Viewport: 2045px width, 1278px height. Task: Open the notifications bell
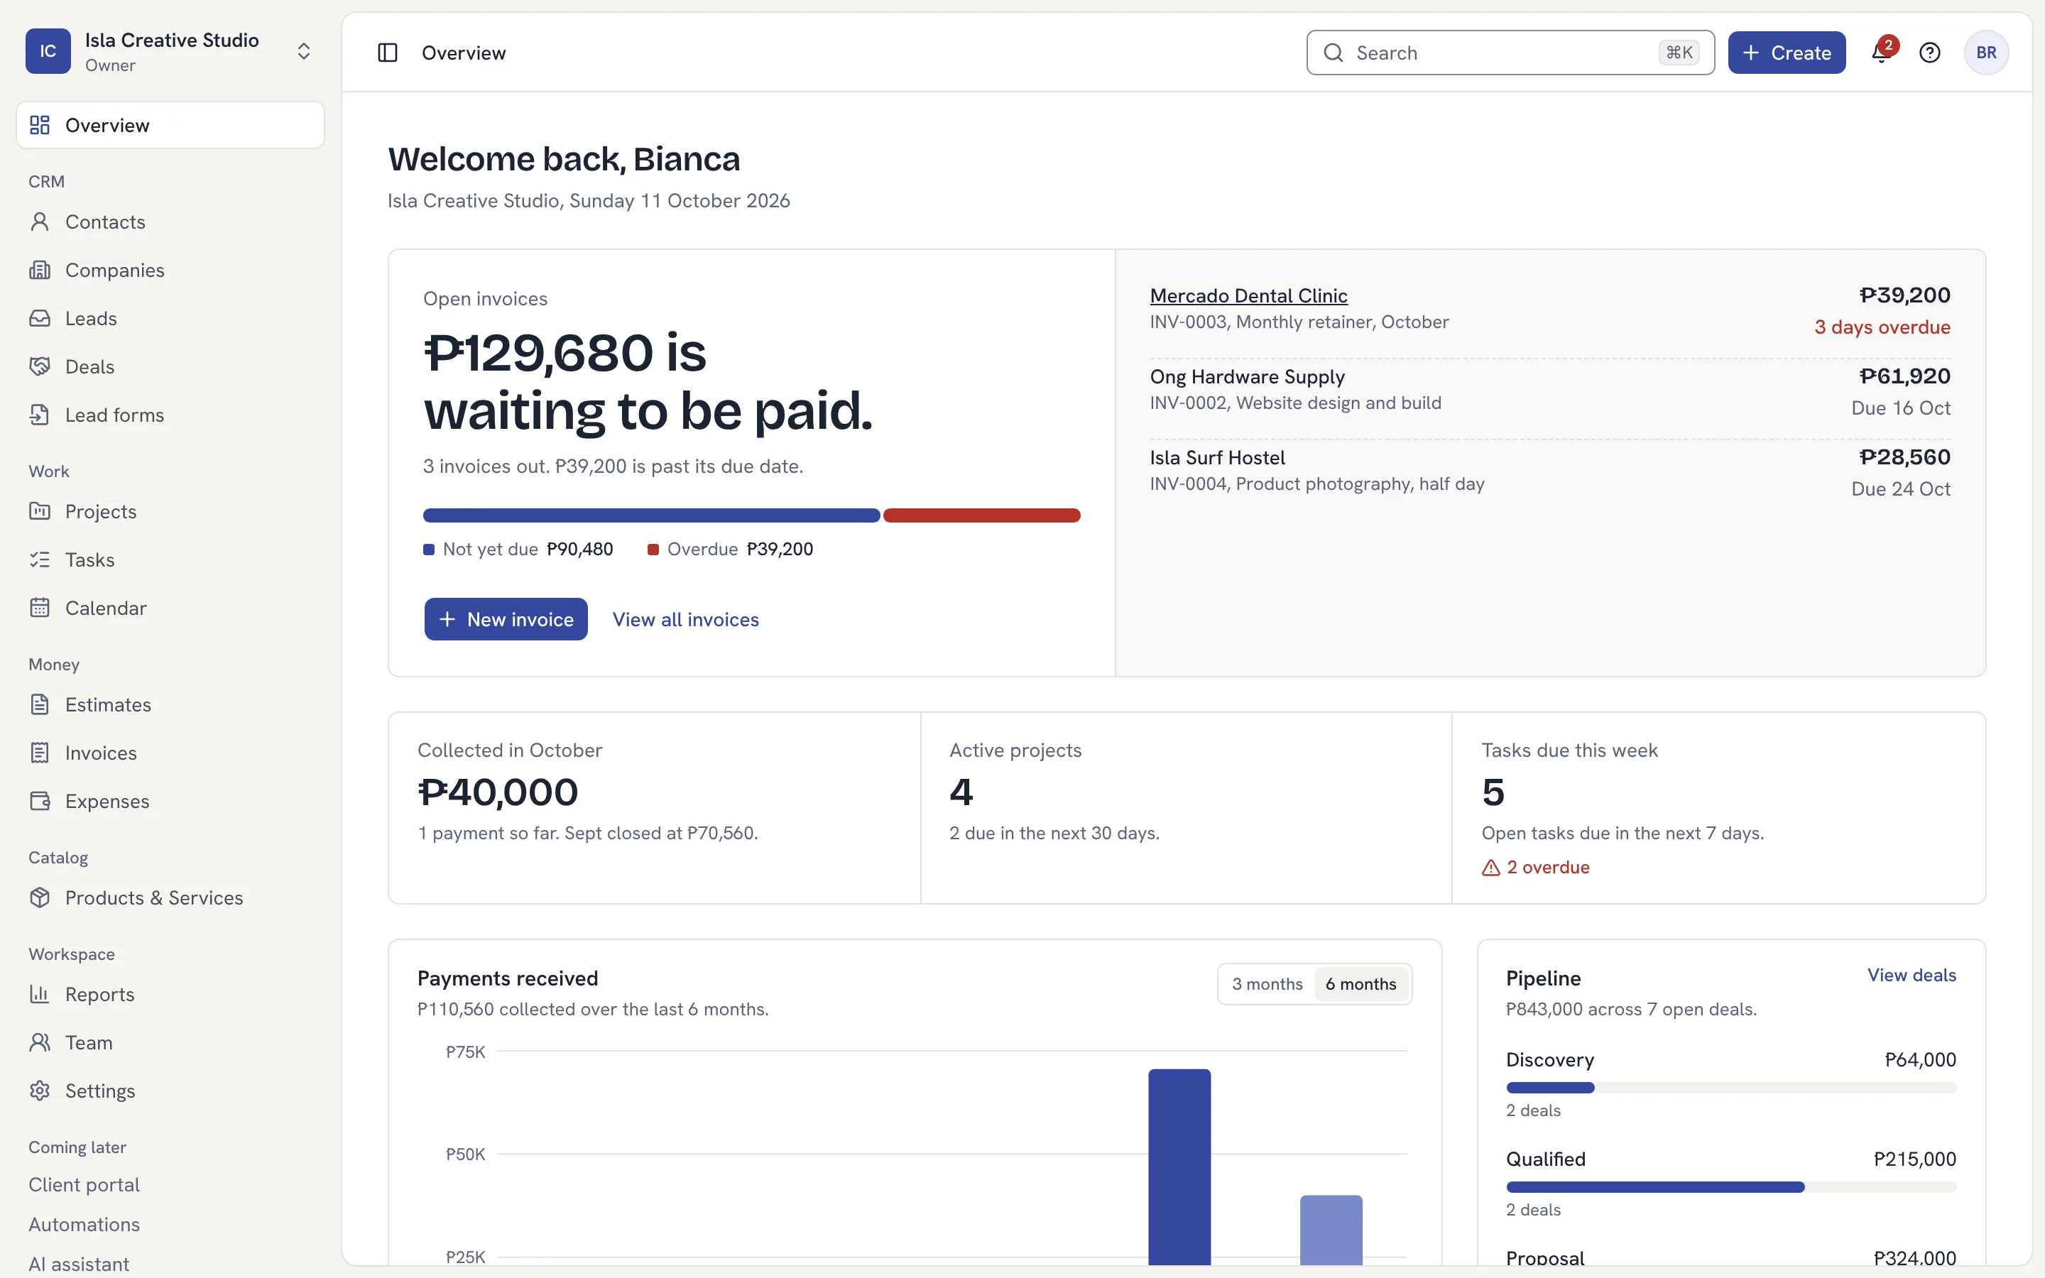tap(1881, 53)
